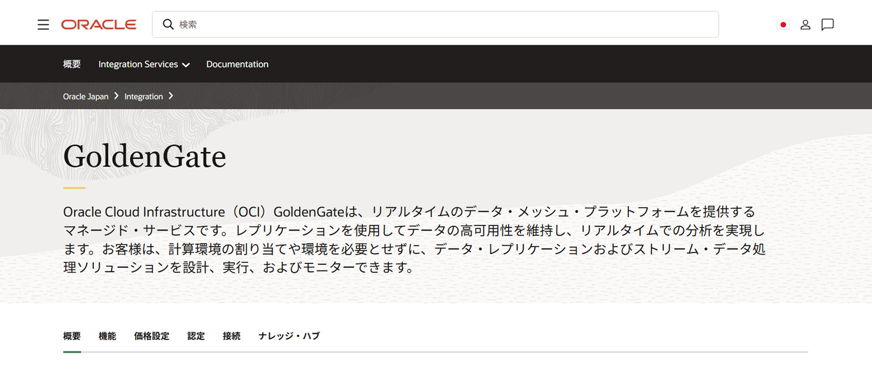872x373 pixels.
Task: Switch to the ナレッジ・ハブ tab
Action: (x=289, y=336)
